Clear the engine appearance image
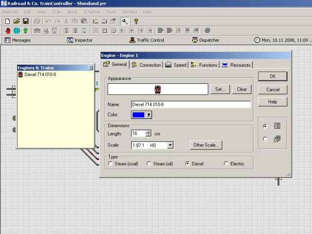 [242, 89]
